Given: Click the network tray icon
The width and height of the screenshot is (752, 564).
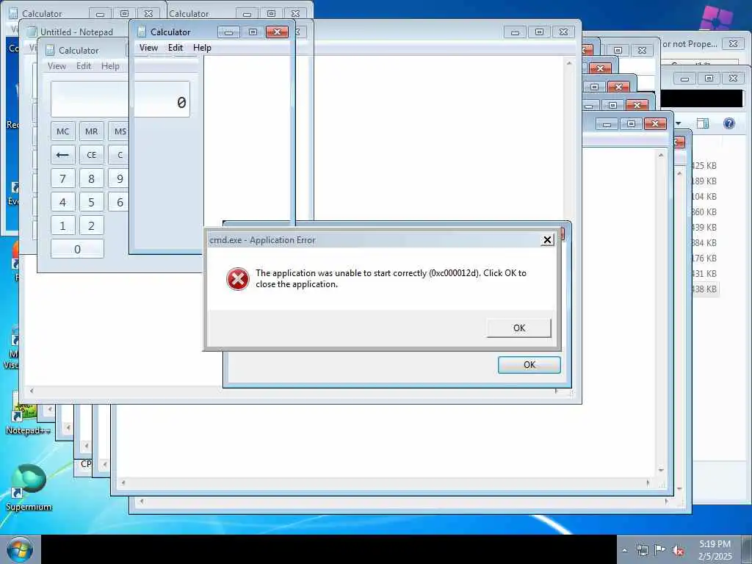Looking at the screenshot, I should tap(642, 550).
